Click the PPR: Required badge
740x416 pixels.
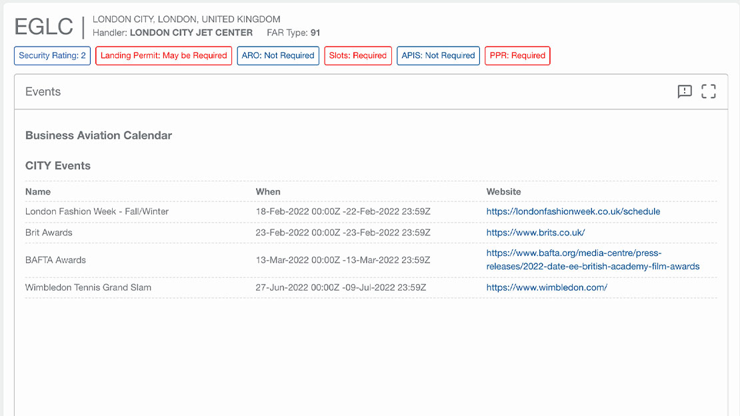[x=517, y=56]
